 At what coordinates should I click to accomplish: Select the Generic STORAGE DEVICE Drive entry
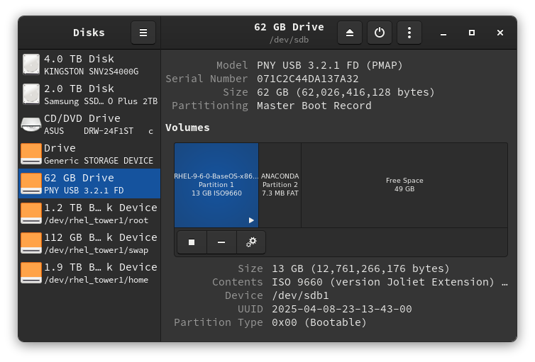tap(89, 154)
